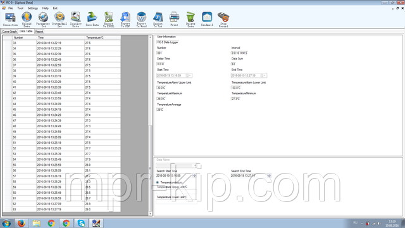
Task: Switch to the Curve Graph tab
Action: click(x=9, y=32)
